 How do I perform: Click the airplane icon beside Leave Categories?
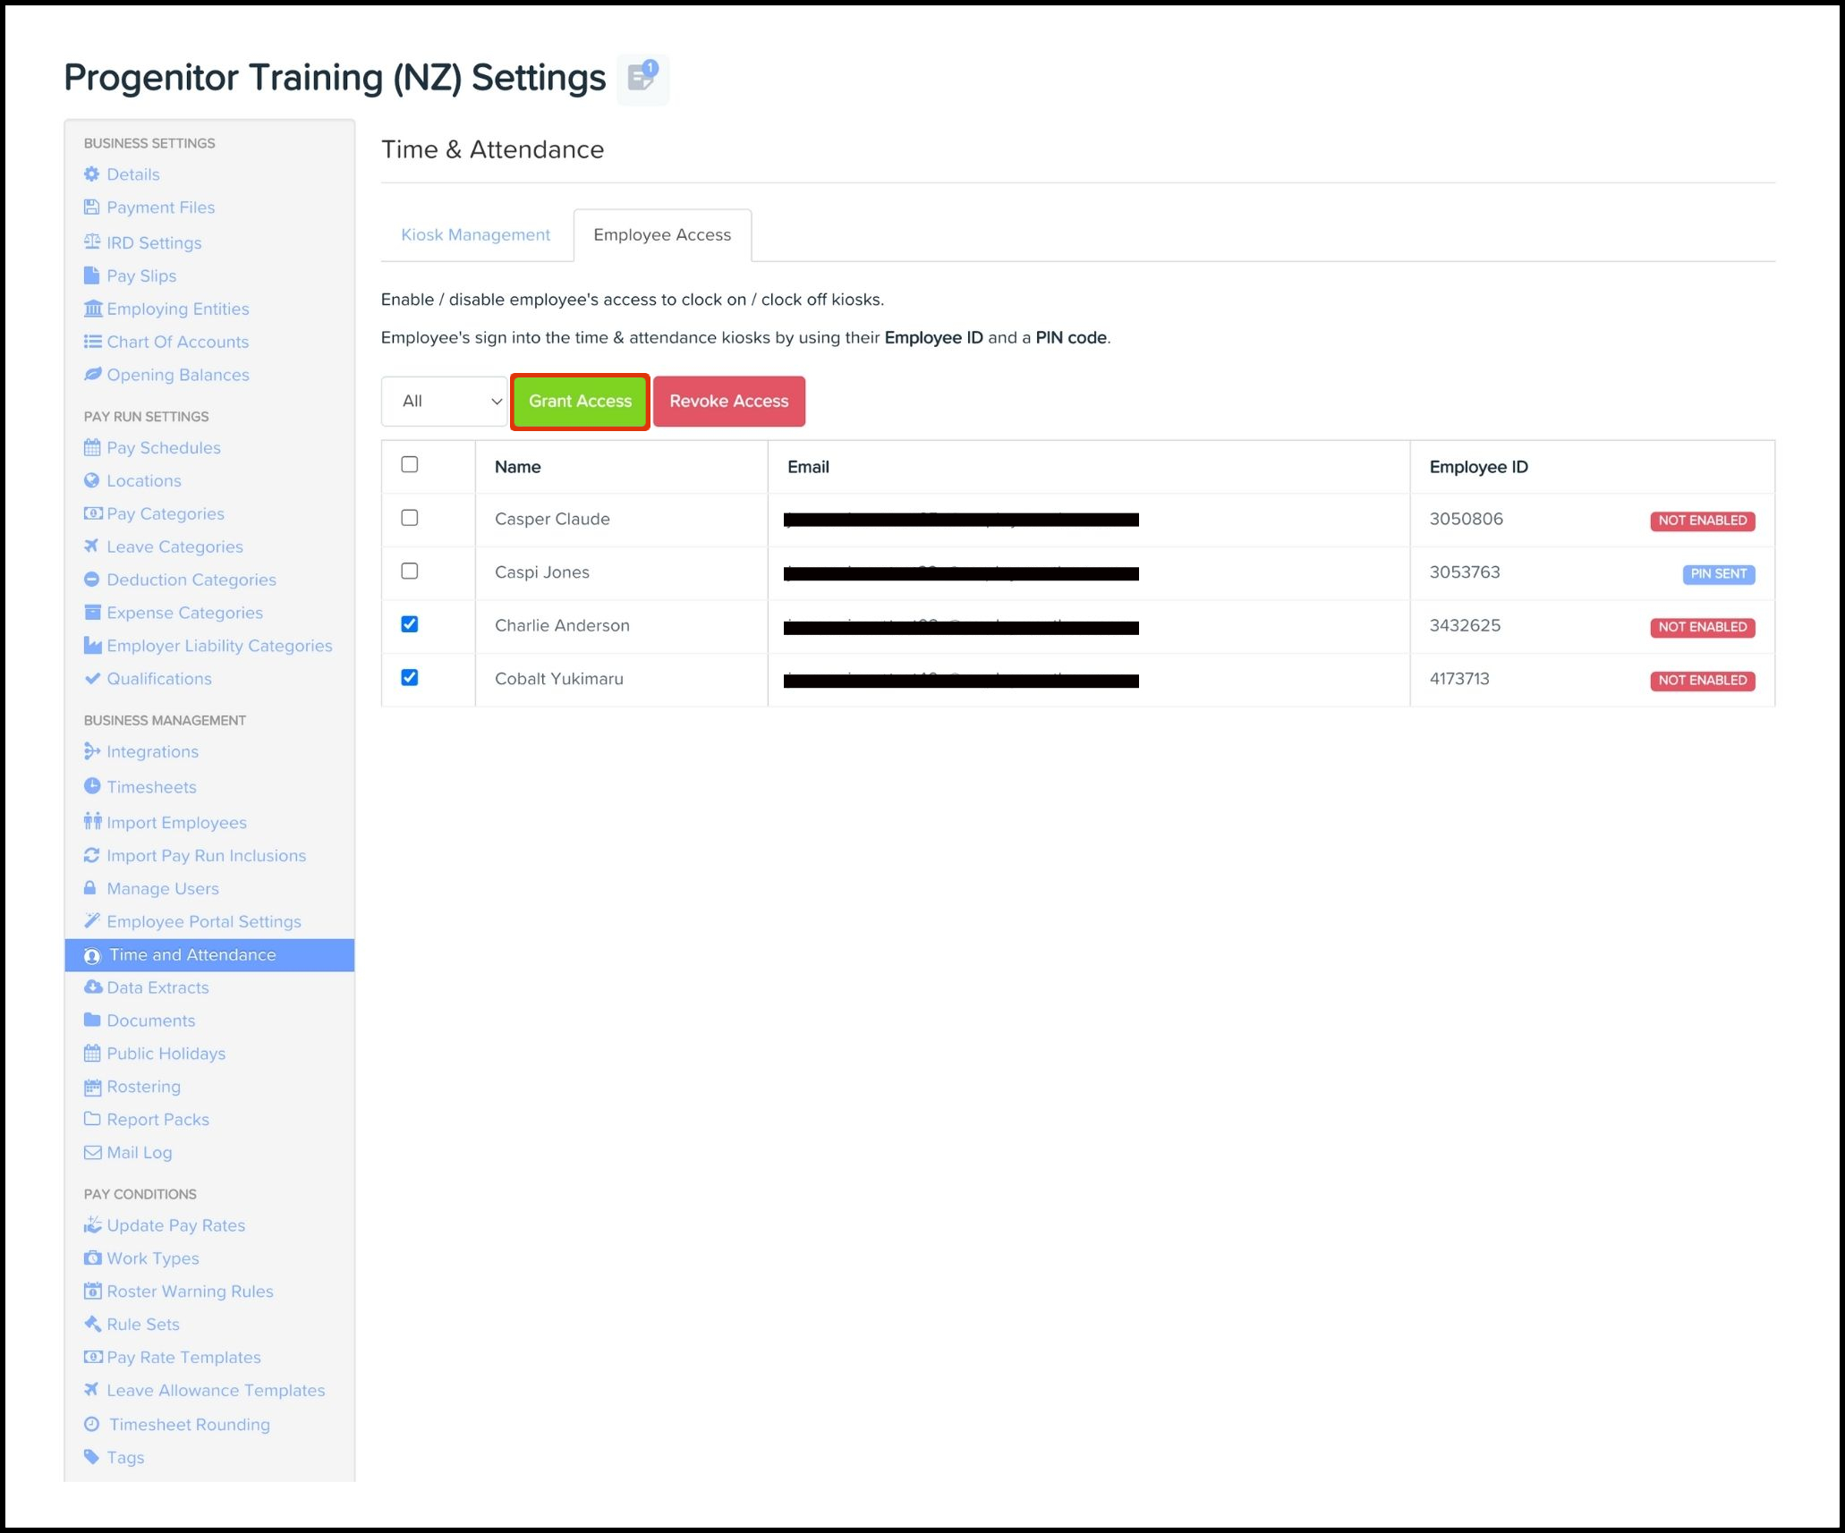(91, 546)
